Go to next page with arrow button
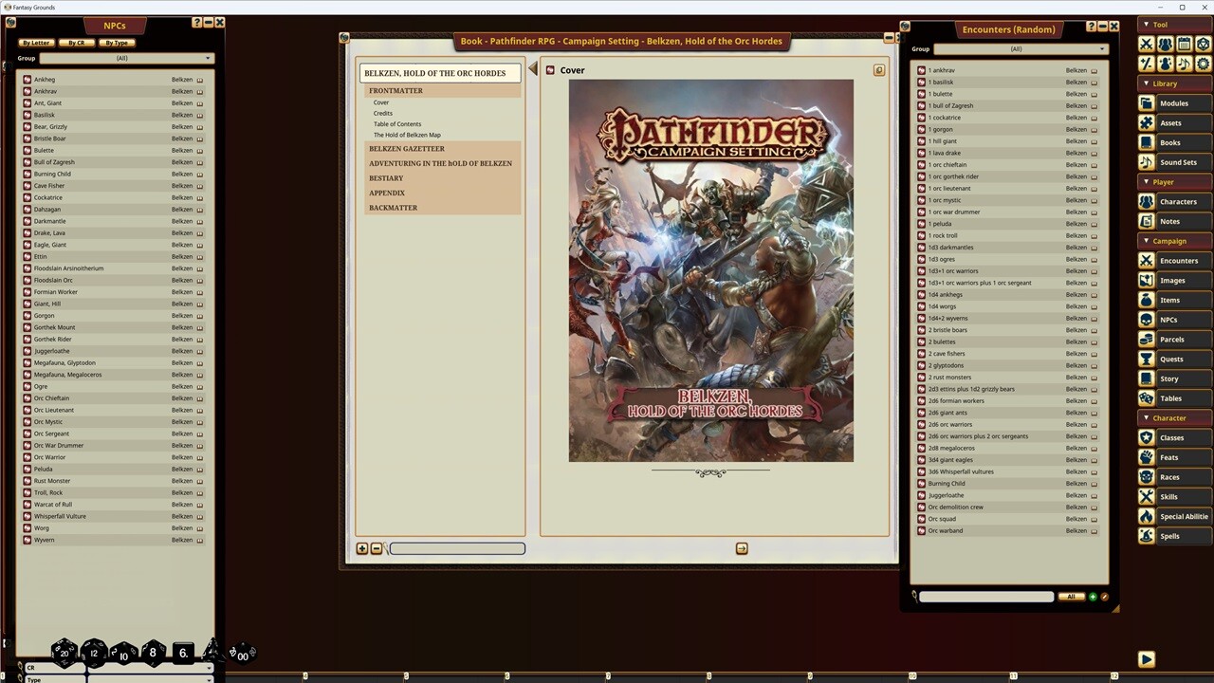This screenshot has width=1214, height=683. 741,548
